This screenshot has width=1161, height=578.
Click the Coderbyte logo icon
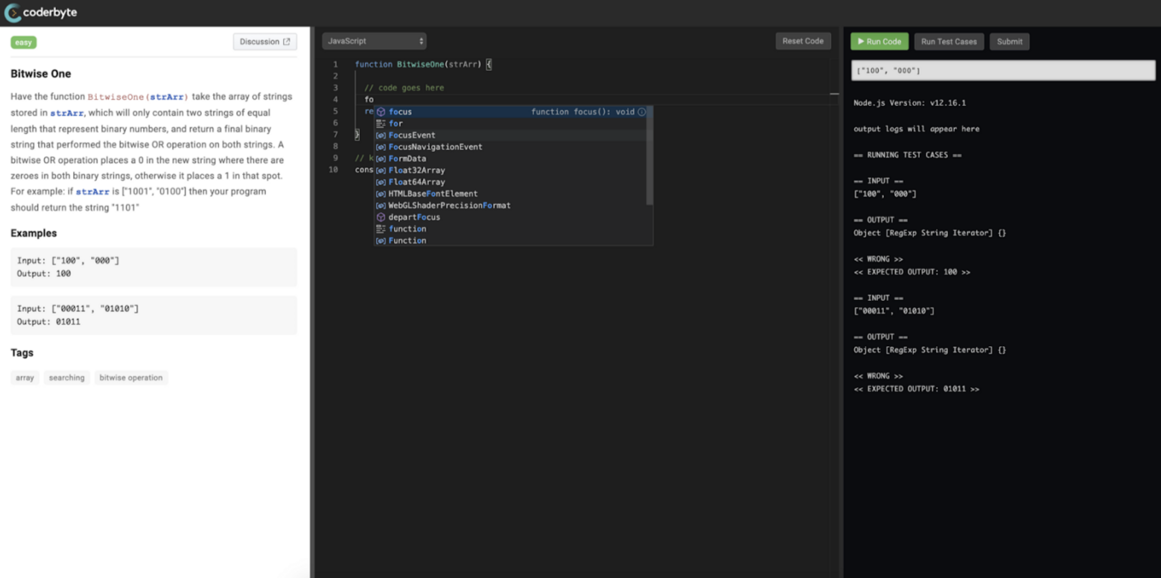point(12,12)
